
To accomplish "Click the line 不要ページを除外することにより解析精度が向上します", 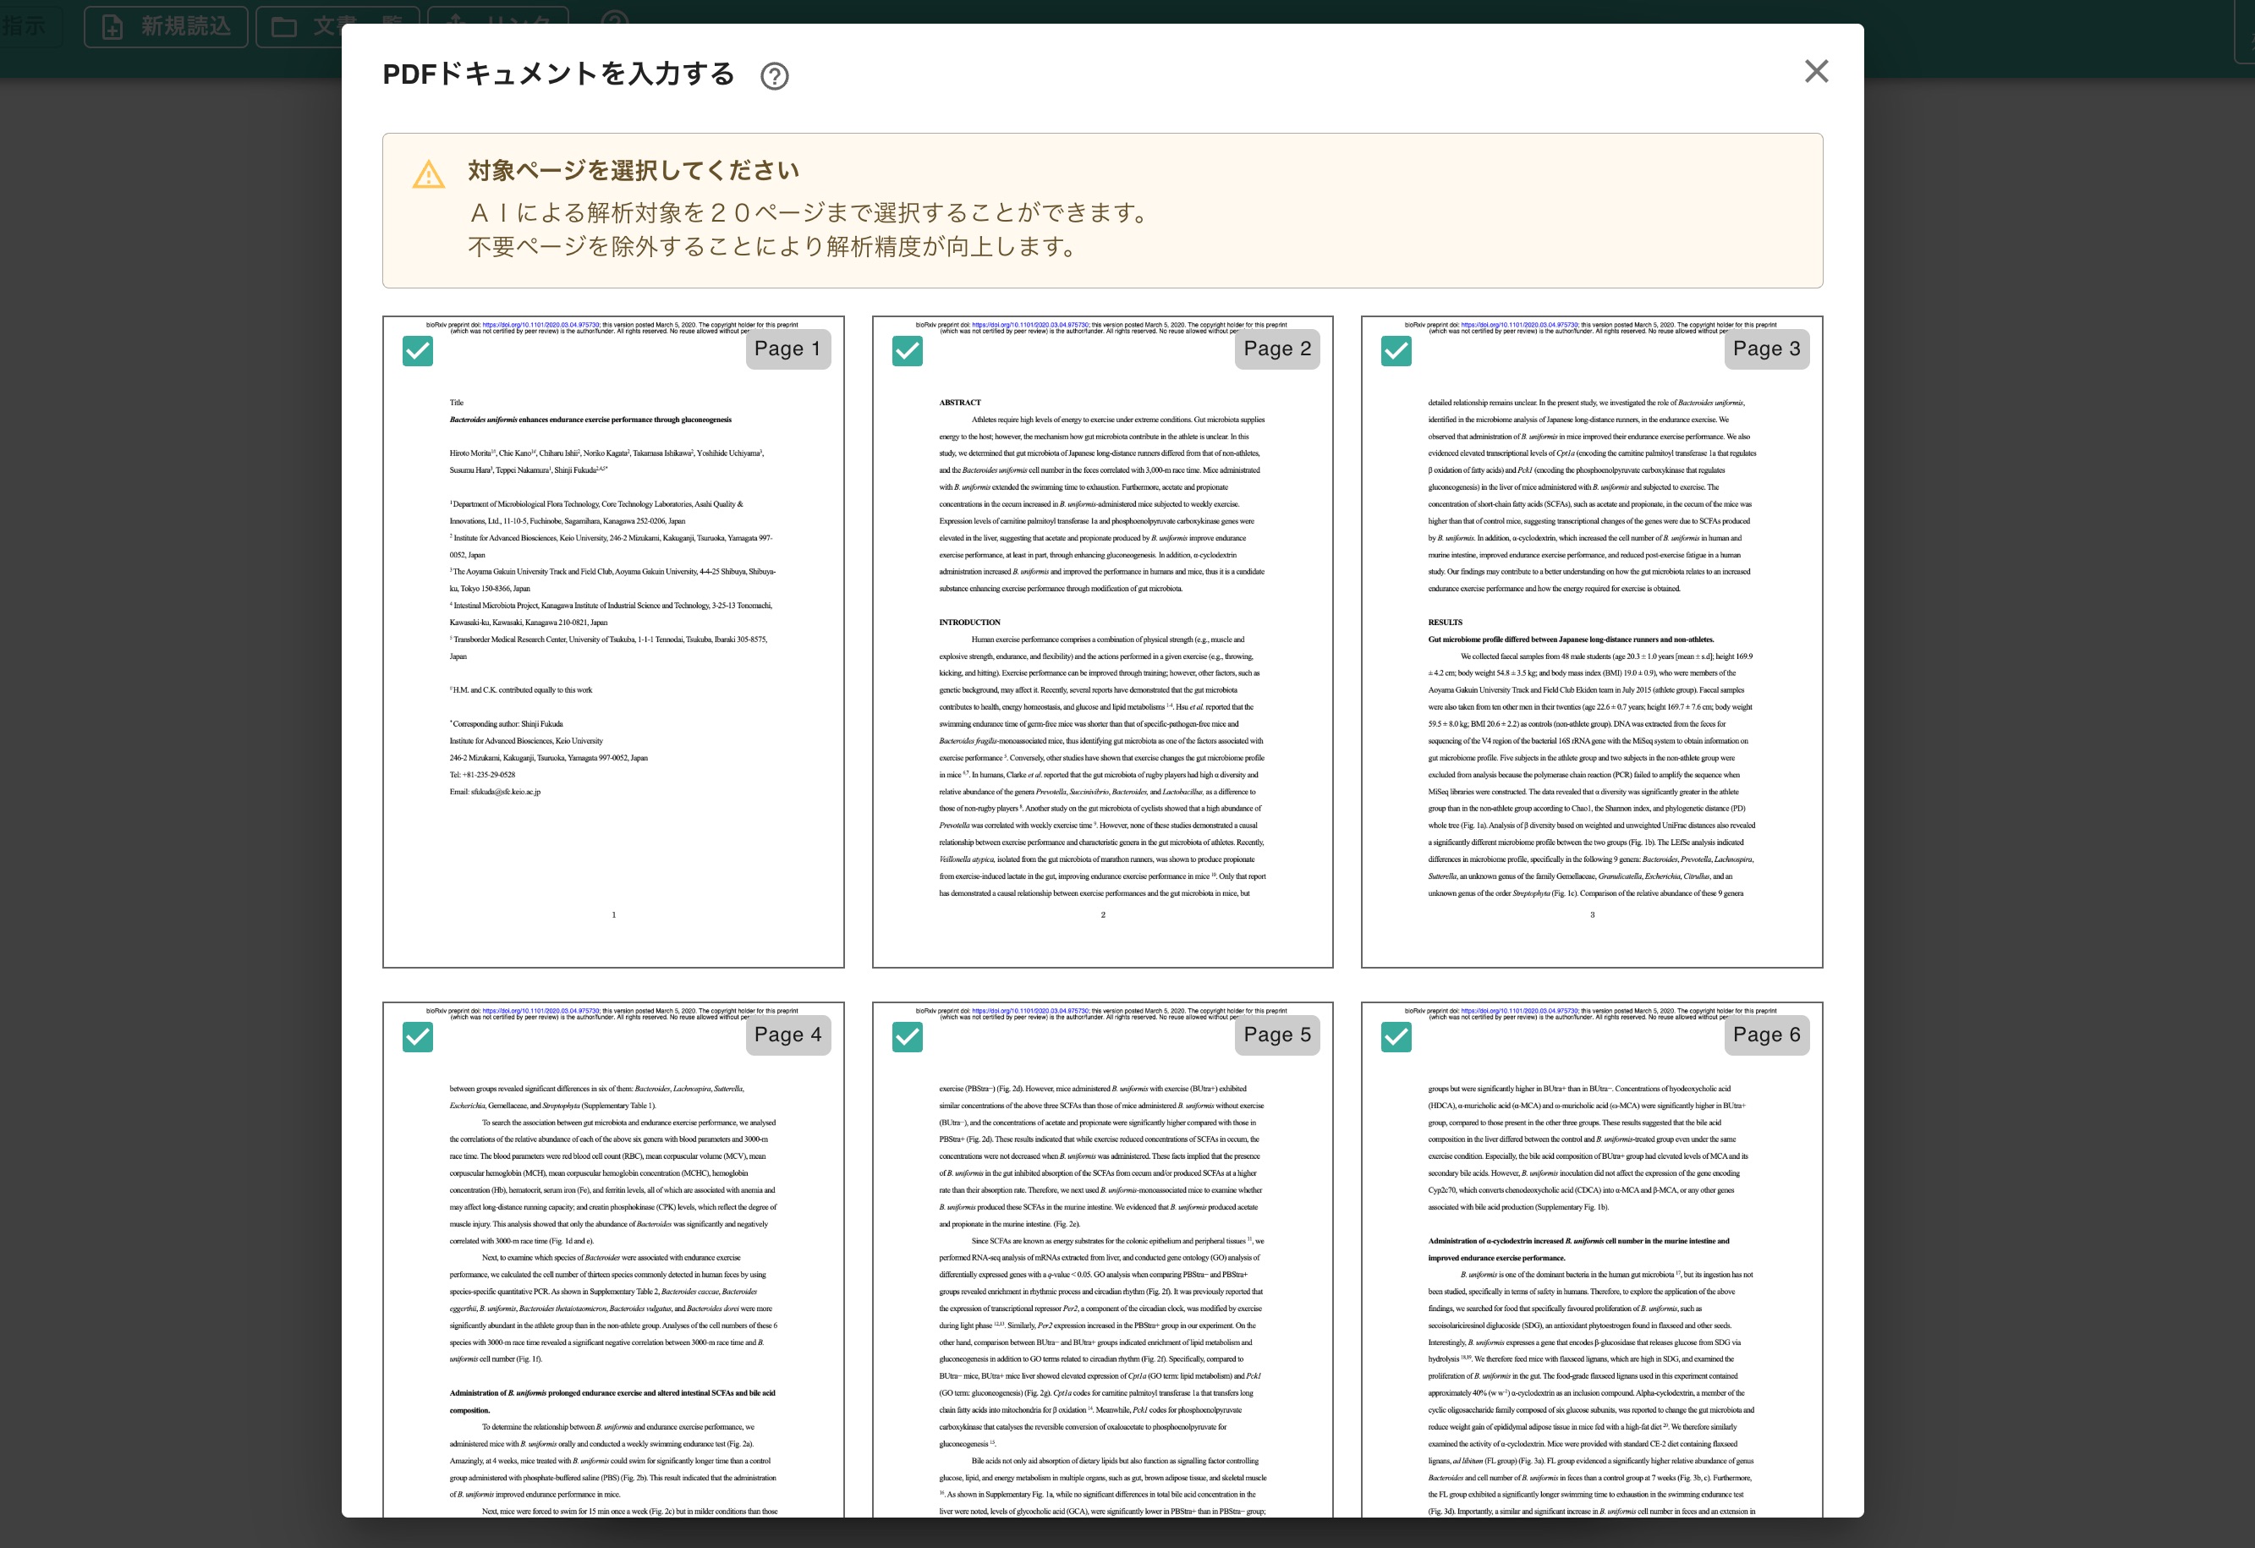I will [x=772, y=246].
